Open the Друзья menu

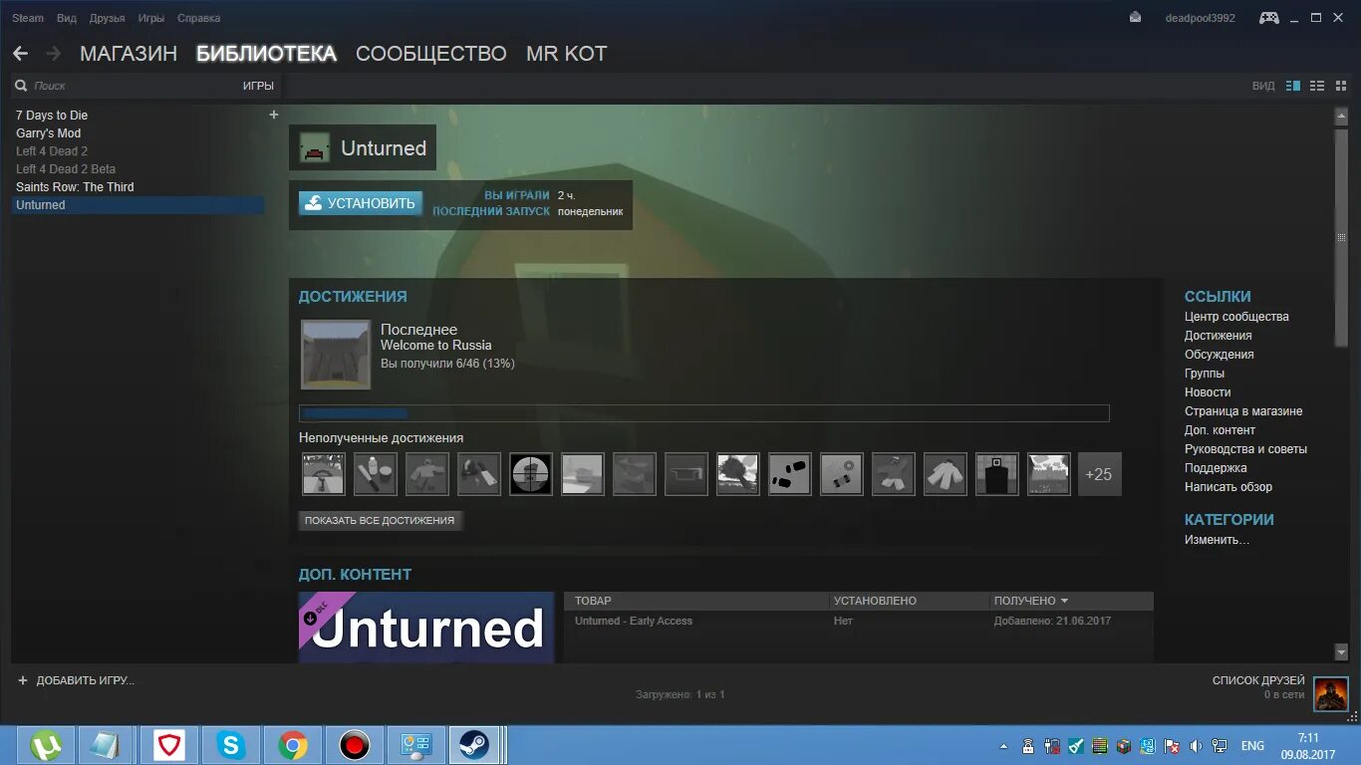(x=108, y=18)
